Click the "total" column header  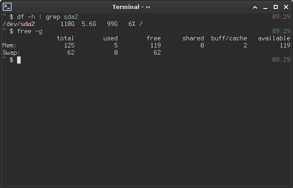point(66,38)
